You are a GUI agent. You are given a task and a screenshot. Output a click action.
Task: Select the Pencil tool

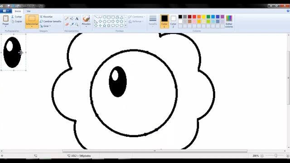click(x=67, y=19)
